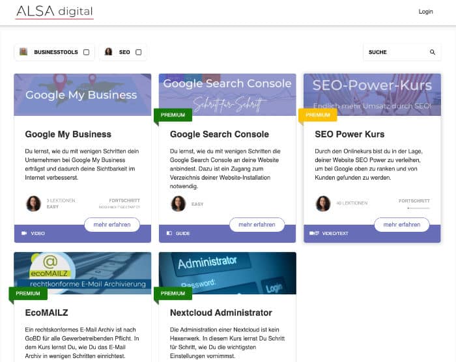Screen dimensions: 456x362
Task: Open the SEO Power Kurs course title
Action: [x=350, y=134]
